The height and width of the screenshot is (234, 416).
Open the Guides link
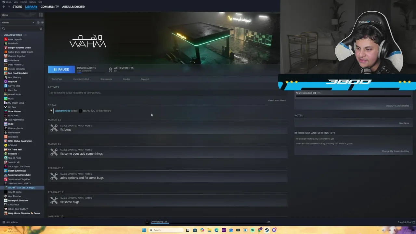[x=126, y=79]
